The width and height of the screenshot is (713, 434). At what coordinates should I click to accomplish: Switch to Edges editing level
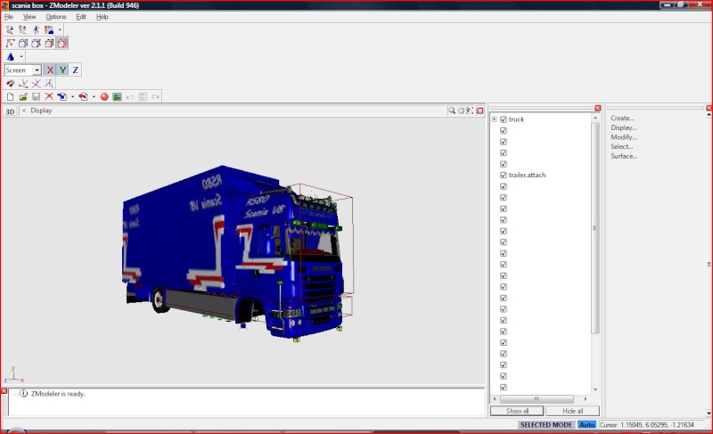coord(23,43)
